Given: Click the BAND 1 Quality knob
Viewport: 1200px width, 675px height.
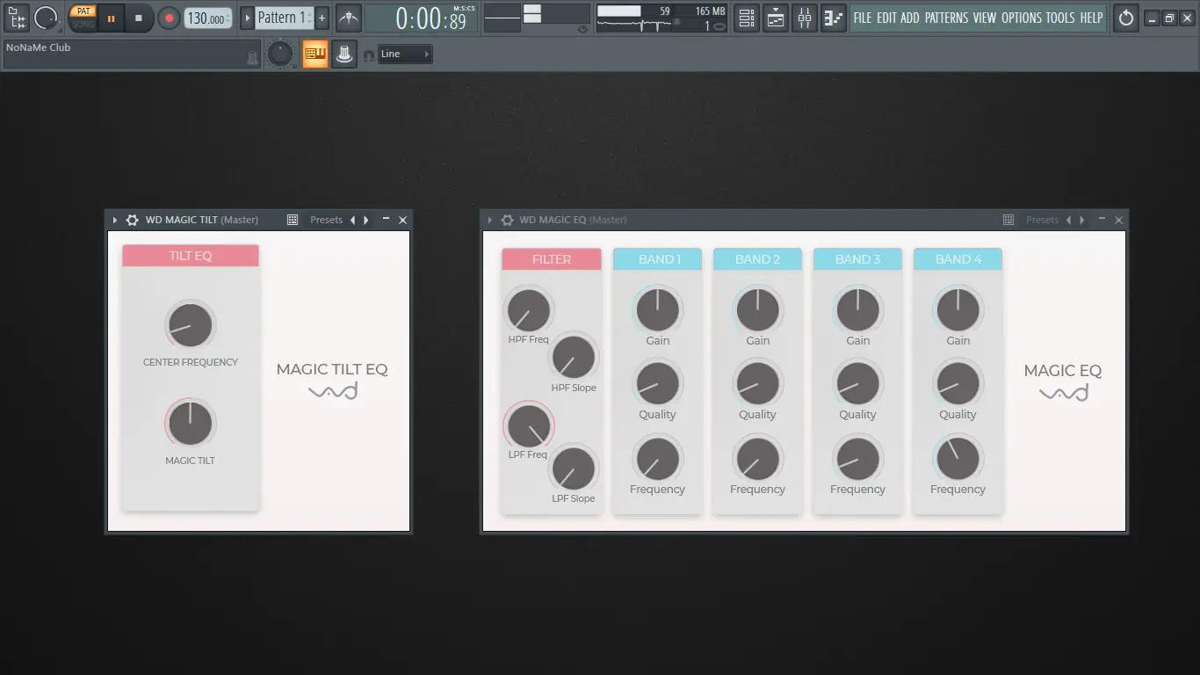Looking at the screenshot, I should click(x=658, y=384).
